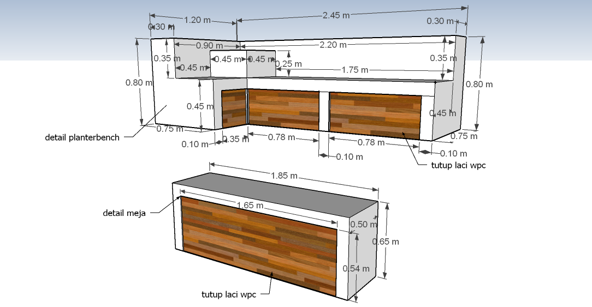Image resolution: width=592 pixels, height=307 pixels.
Task: Pick the 0.50 m table depth label
Action: click(364, 225)
